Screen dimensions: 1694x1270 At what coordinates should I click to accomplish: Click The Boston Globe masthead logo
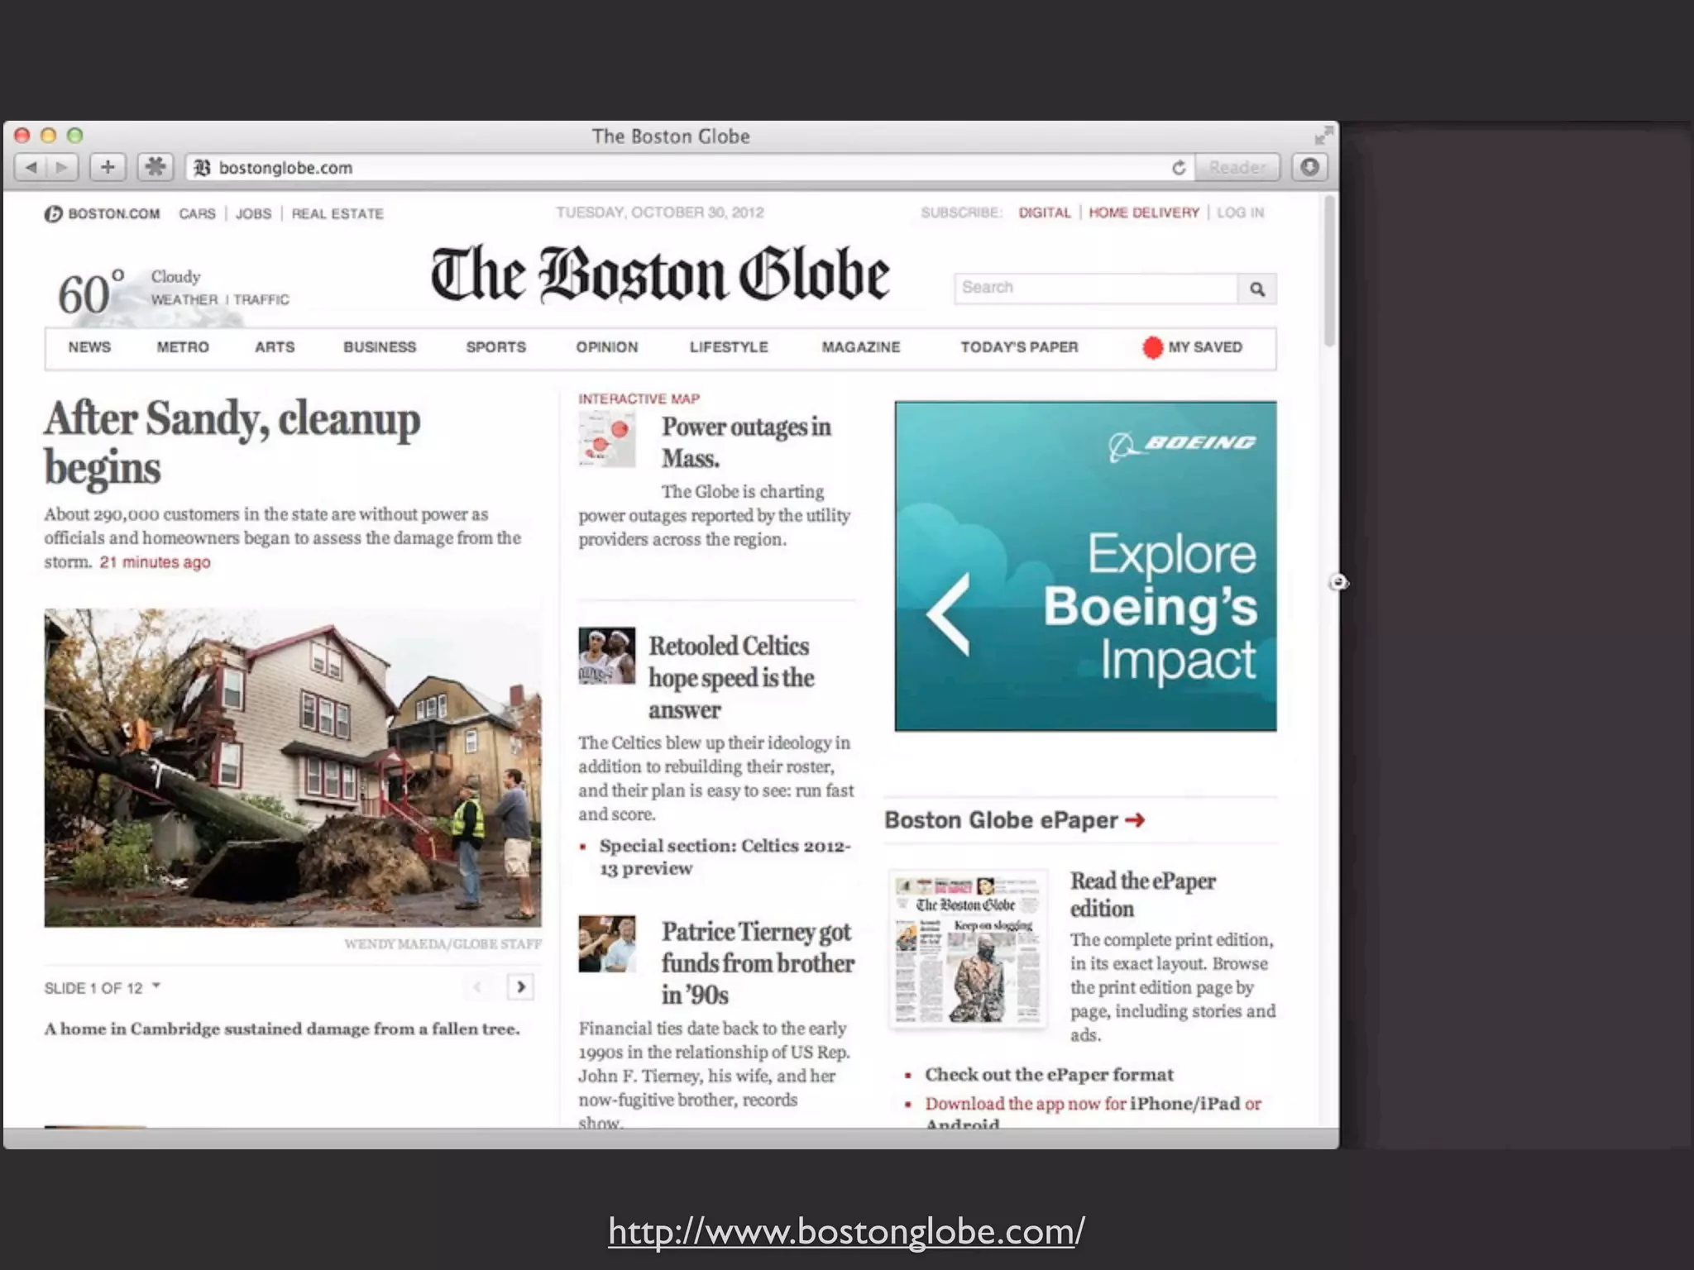click(659, 274)
